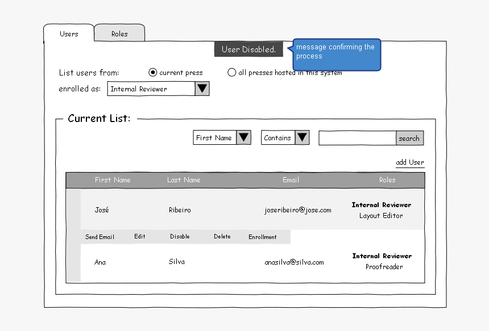Click the 'search' button

409,138
